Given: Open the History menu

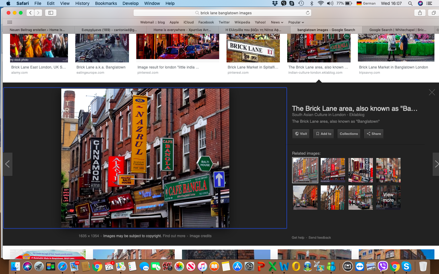Looking at the screenshot, I should pos(82,3).
